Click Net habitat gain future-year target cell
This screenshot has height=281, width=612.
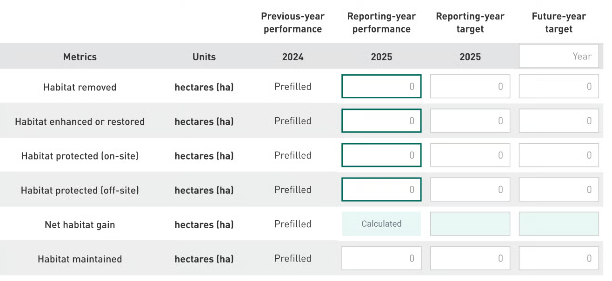[559, 224]
